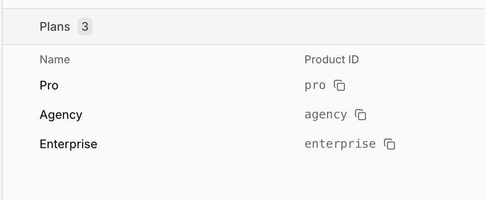Click the Product ID column header
Screen dimensions: 485x200
point(332,60)
